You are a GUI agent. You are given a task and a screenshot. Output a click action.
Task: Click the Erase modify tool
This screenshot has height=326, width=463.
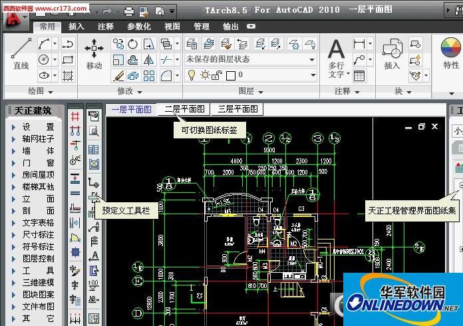coord(118,76)
